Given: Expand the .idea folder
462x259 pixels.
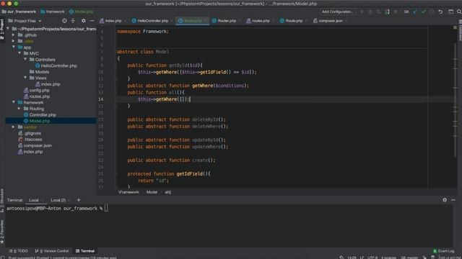Looking at the screenshot, I should 13,41.
